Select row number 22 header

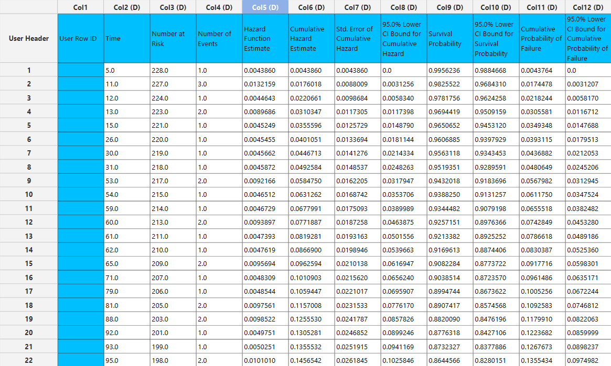click(29, 360)
